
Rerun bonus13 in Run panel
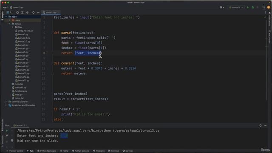coord(7,130)
